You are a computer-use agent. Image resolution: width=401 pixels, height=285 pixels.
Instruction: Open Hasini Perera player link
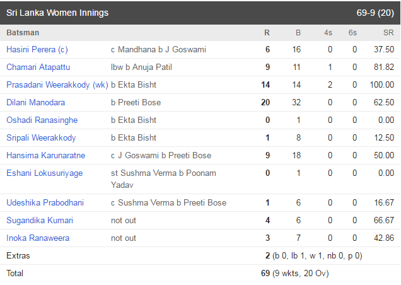point(37,50)
